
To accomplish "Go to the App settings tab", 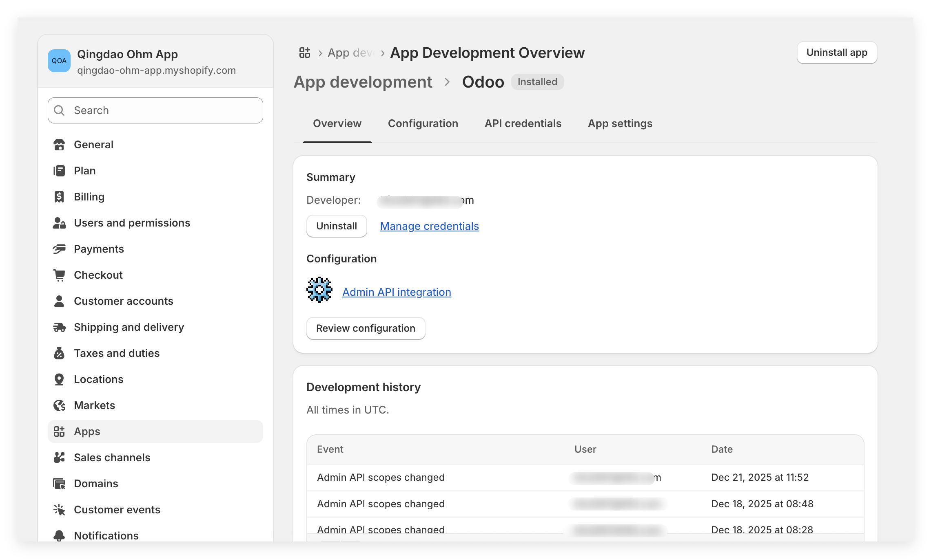I will click(x=620, y=123).
